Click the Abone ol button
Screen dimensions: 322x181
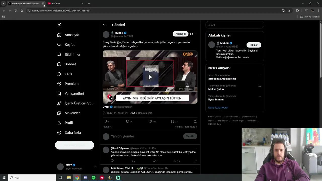click(180, 34)
